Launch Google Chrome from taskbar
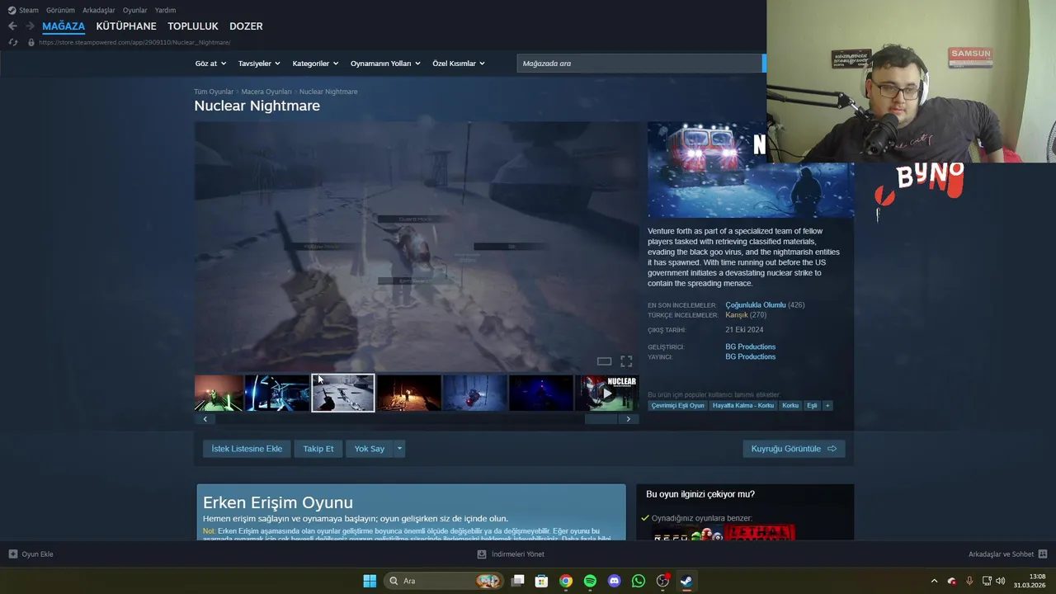 [565, 581]
